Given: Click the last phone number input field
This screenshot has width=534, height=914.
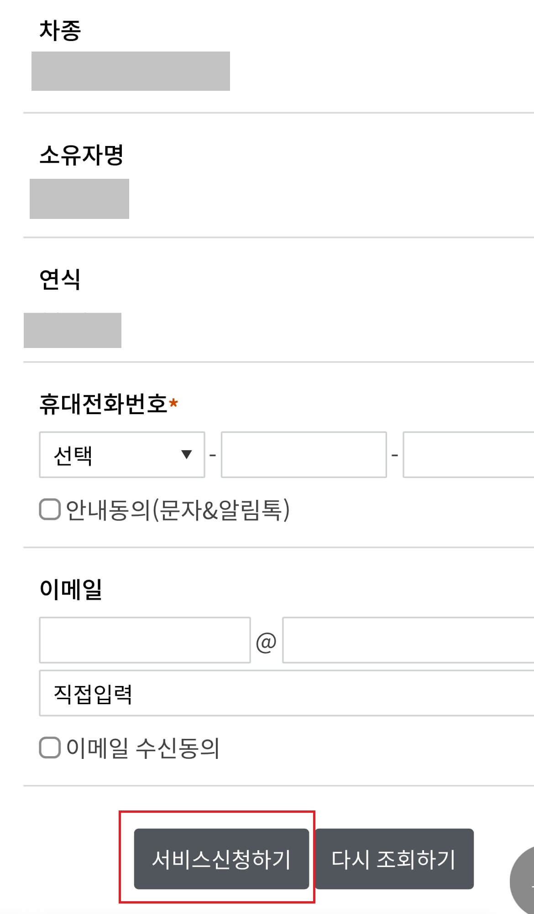Looking at the screenshot, I should (x=470, y=456).
